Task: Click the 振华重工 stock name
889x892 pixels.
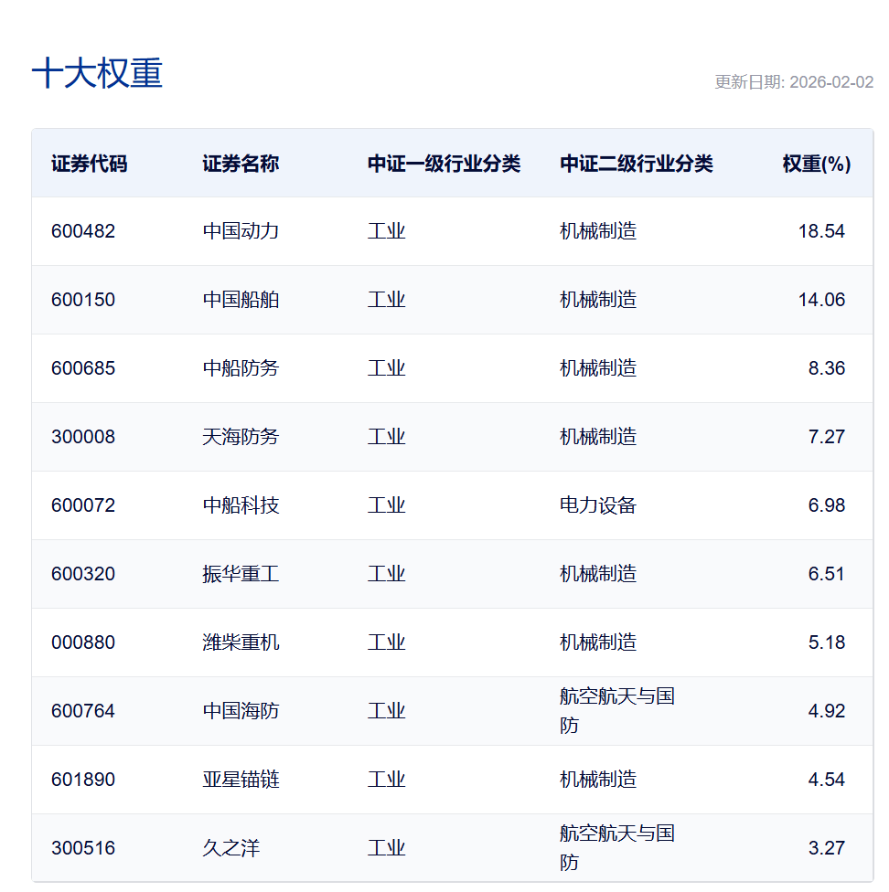Action: click(x=241, y=574)
